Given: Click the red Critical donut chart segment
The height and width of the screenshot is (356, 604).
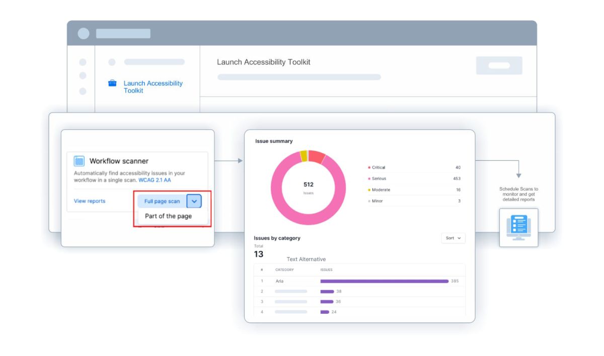Looking at the screenshot, I should (317, 156).
